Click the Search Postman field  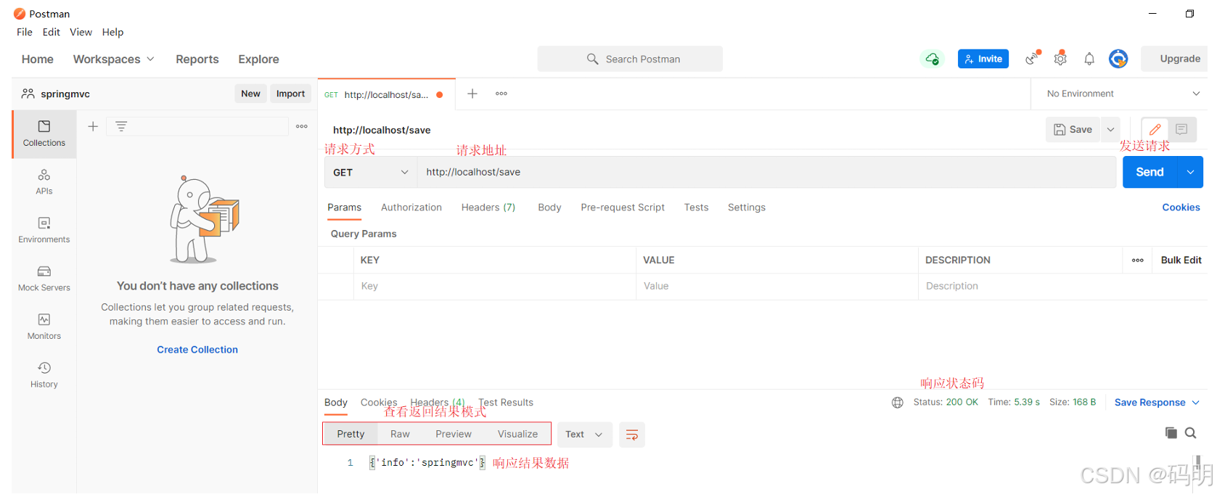click(630, 59)
